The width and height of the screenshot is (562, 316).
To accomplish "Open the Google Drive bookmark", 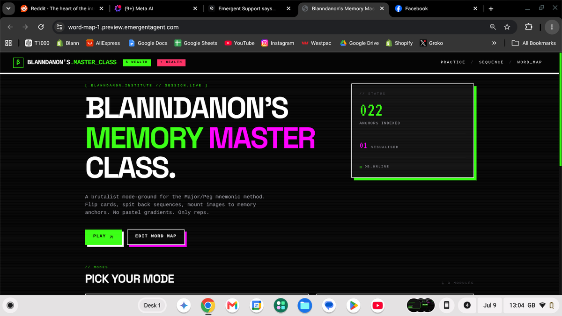I will coord(359,43).
